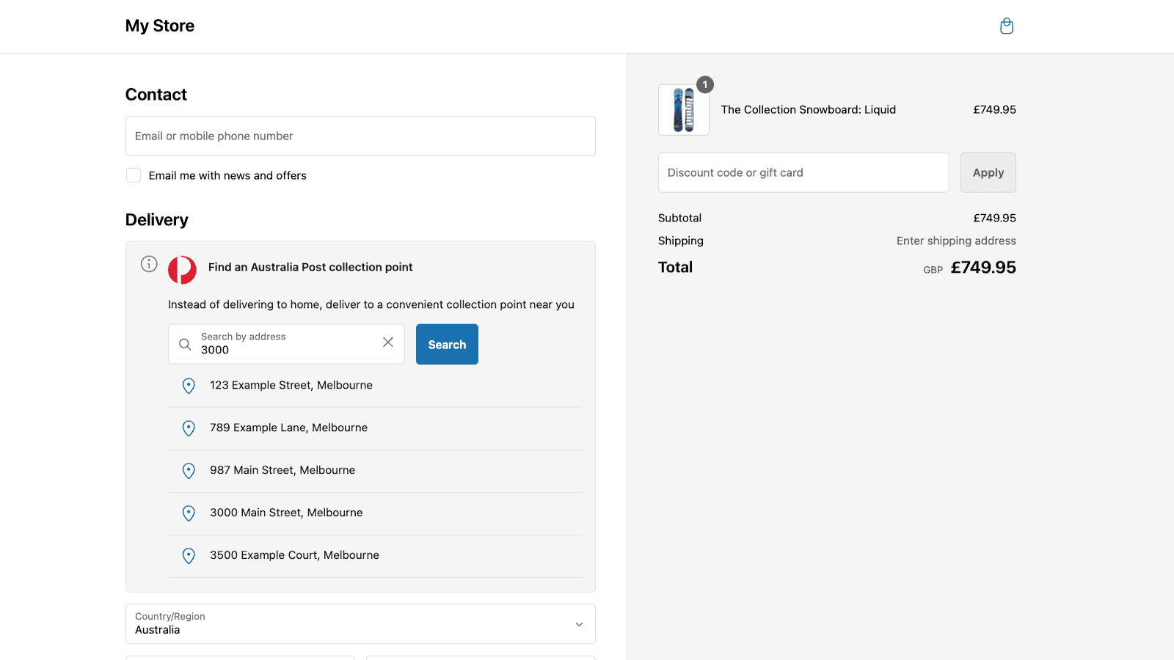Click the quantity badge on the product image

[704, 84]
